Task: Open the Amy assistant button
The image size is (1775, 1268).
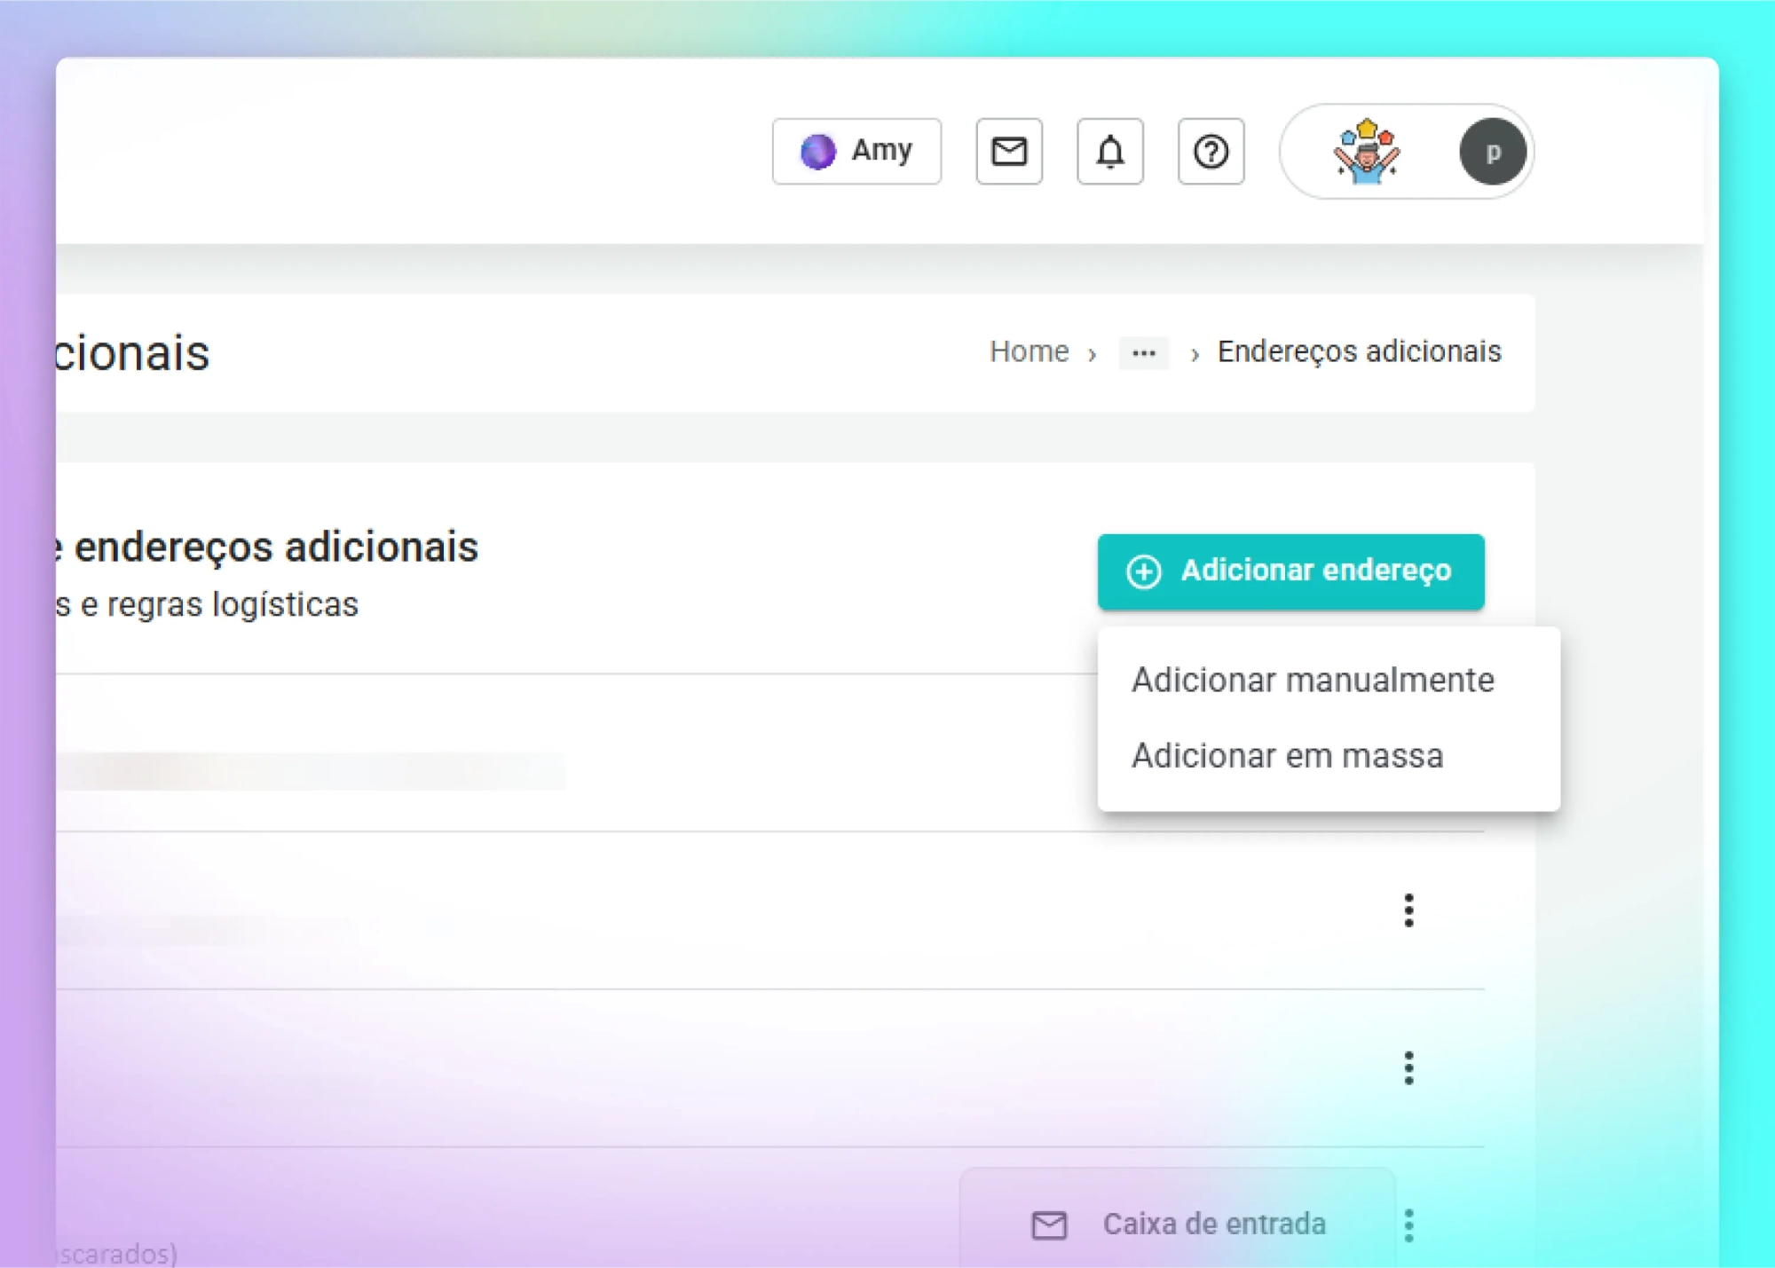Action: click(x=856, y=151)
